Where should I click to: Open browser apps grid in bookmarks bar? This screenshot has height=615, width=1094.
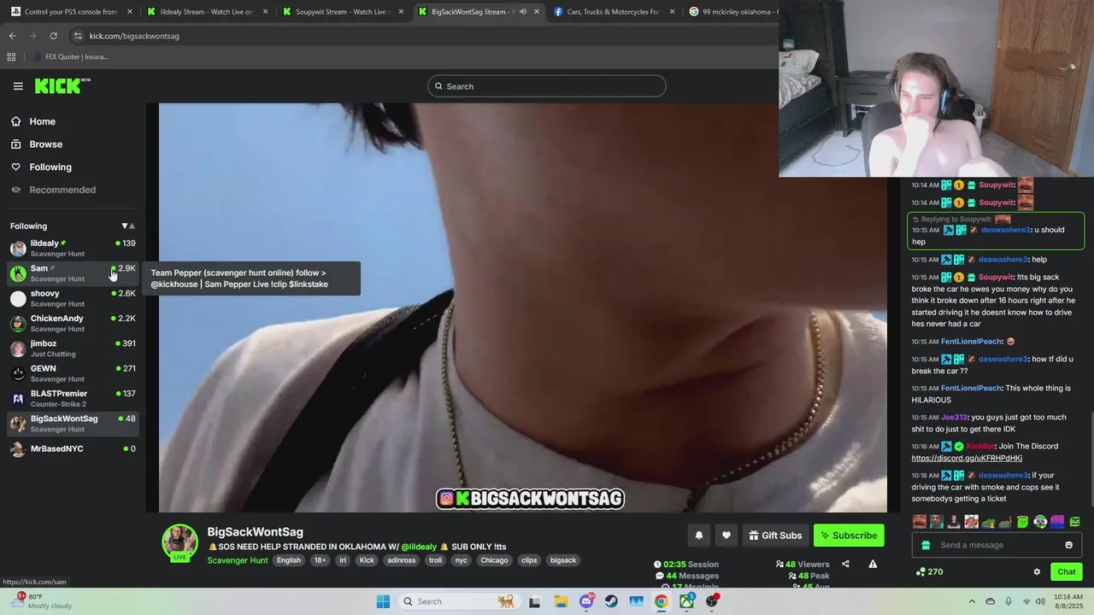click(11, 57)
